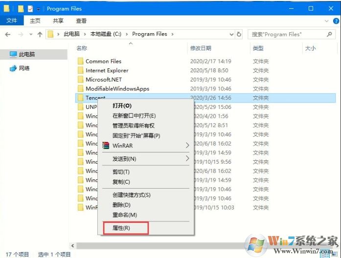Click Program Files in the breadcrumb
Viewport: 341px width, 258px height.
pyautogui.click(x=150, y=34)
